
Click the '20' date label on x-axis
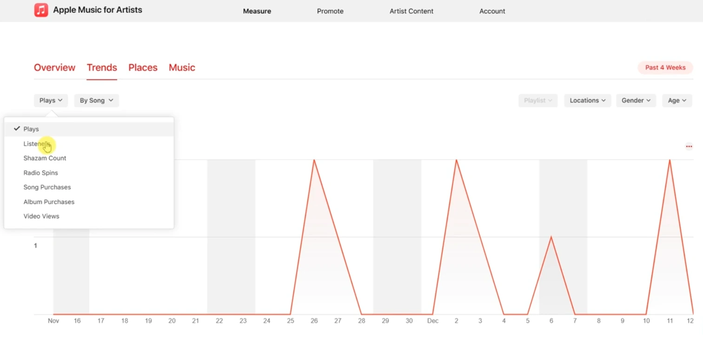(x=172, y=321)
